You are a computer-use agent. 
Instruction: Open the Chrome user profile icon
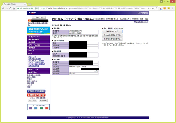click(161, 1)
